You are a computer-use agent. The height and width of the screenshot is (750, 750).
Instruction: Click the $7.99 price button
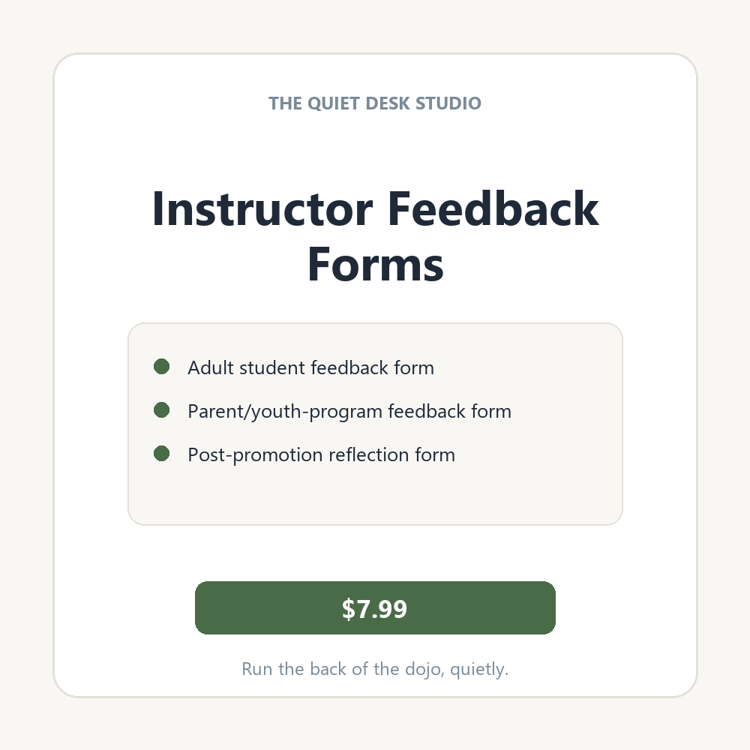coord(375,608)
